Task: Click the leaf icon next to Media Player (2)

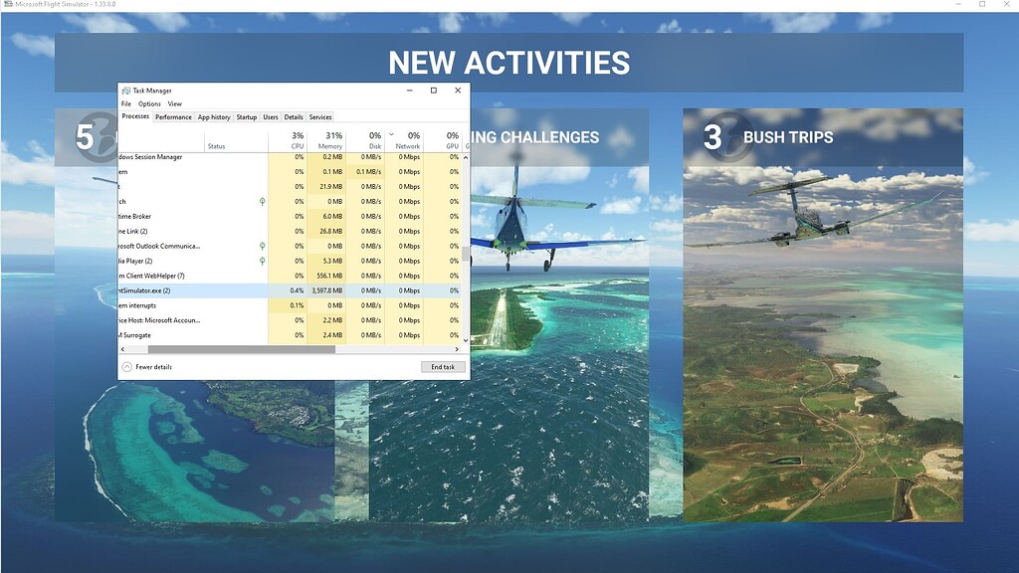Action: coord(262,261)
